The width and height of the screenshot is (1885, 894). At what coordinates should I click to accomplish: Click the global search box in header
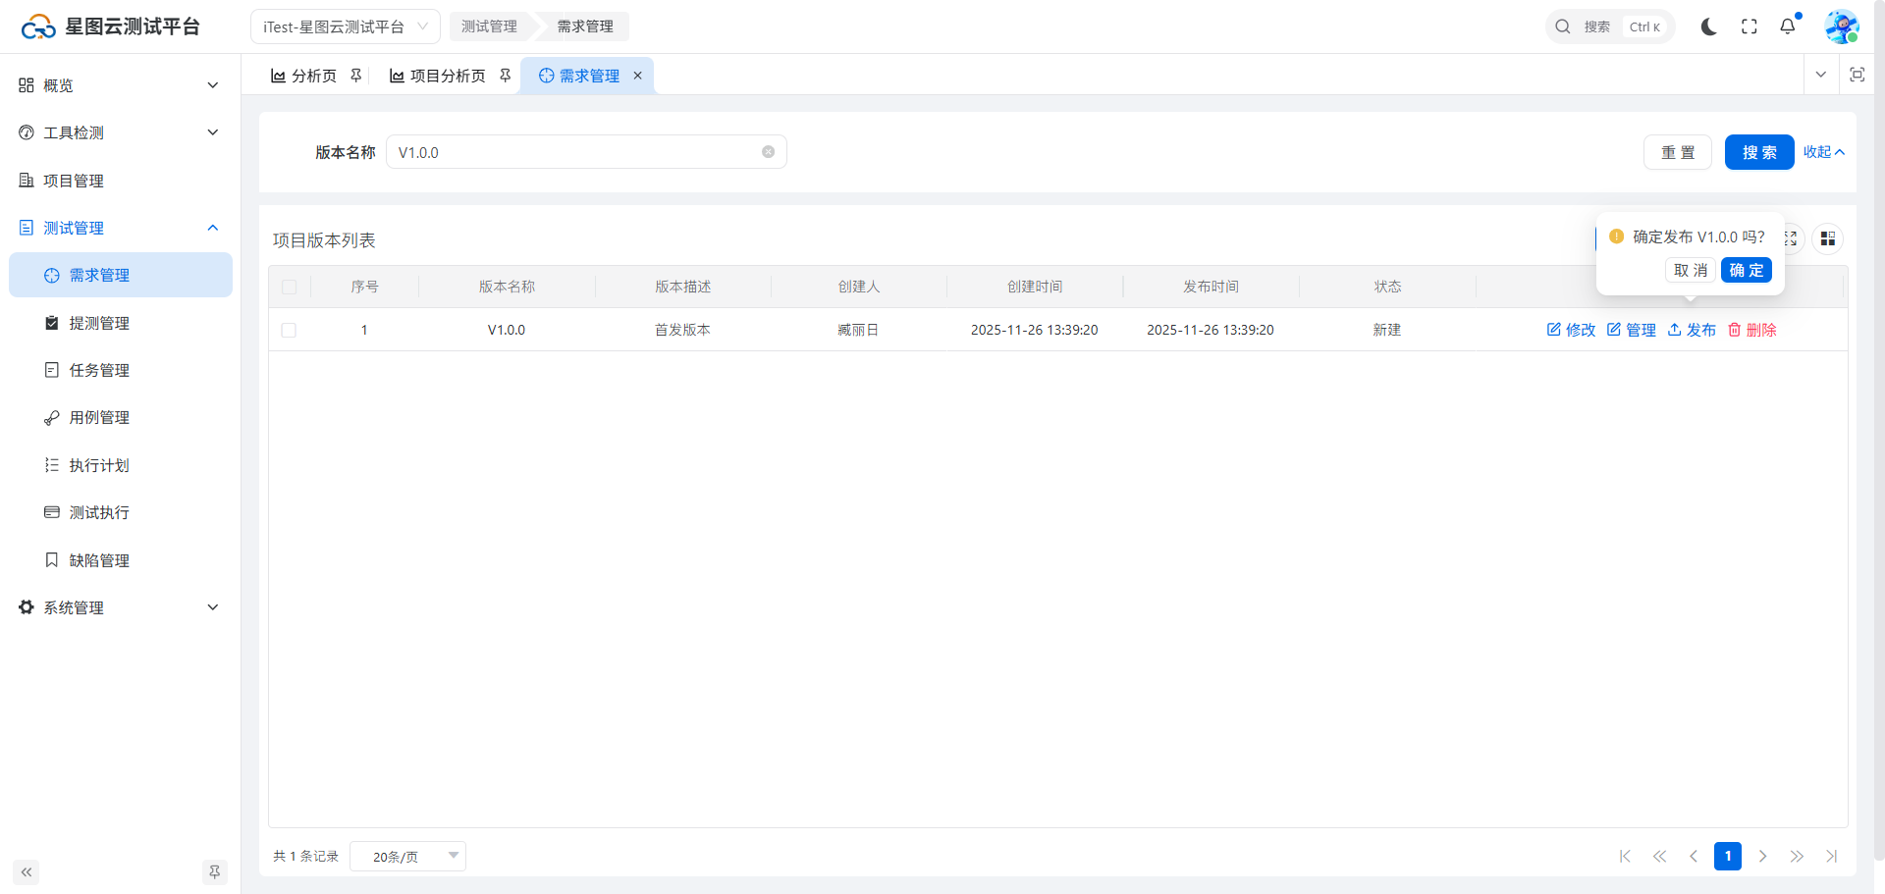(x=1610, y=26)
